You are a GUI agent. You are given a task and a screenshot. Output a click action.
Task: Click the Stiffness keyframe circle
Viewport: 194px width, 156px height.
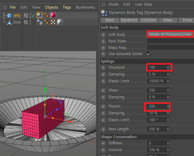(x=103, y=143)
